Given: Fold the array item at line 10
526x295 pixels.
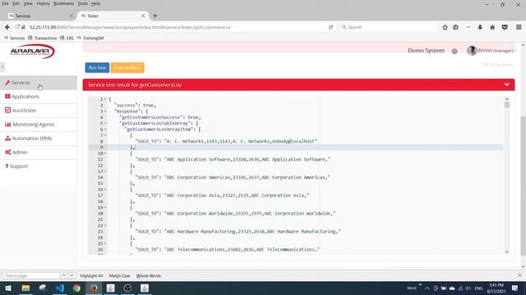Looking at the screenshot, I should click(105, 153).
